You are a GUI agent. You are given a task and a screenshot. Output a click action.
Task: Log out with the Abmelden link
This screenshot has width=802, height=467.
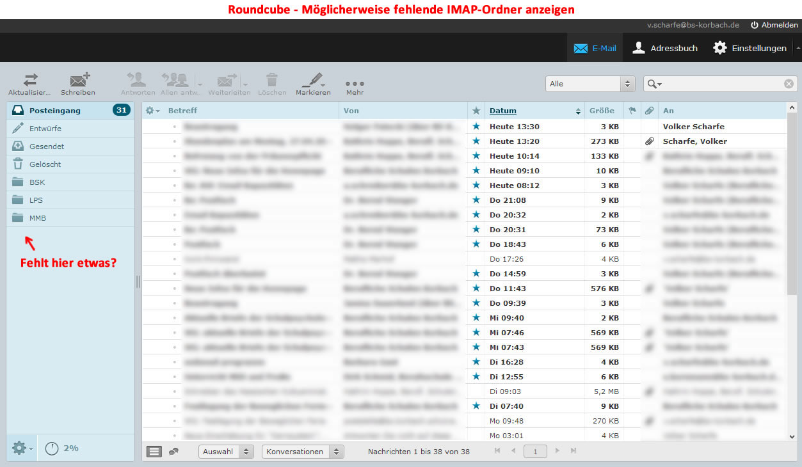point(774,25)
